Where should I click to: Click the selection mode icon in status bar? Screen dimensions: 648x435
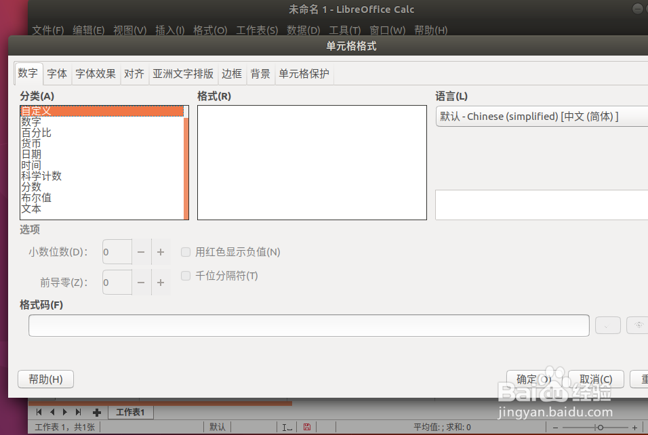[x=287, y=427]
